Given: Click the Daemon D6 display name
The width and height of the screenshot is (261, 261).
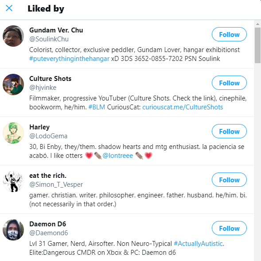Looking at the screenshot, I should (x=47, y=224).
